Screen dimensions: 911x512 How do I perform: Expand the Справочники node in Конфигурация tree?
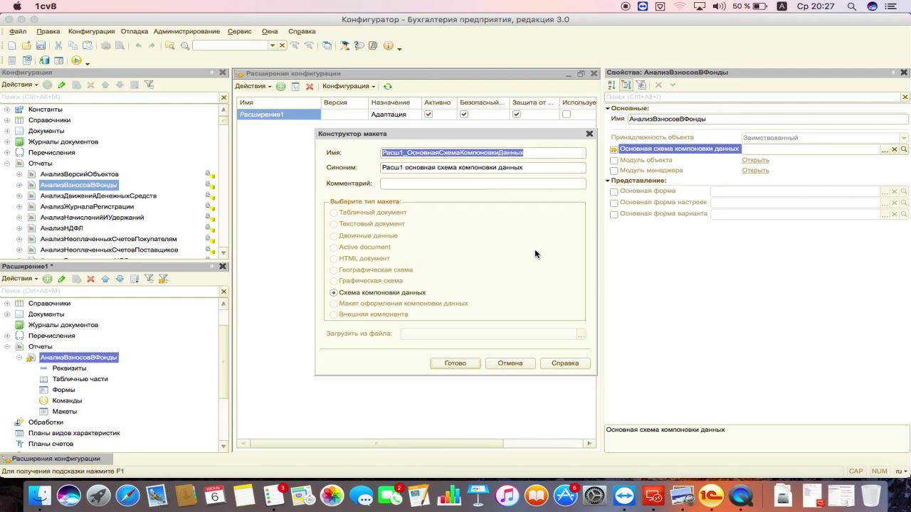click(x=7, y=120)
